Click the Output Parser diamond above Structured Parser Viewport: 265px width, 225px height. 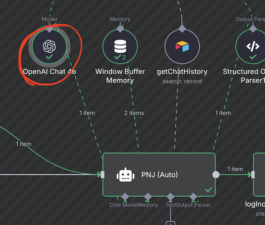(253, 29)
